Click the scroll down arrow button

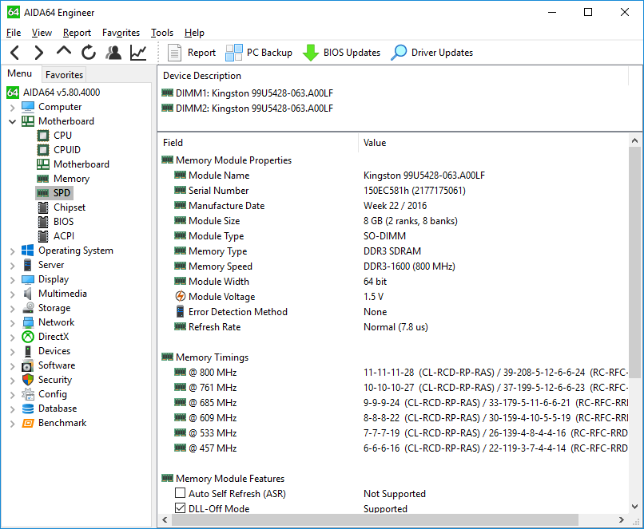(634, 507)
